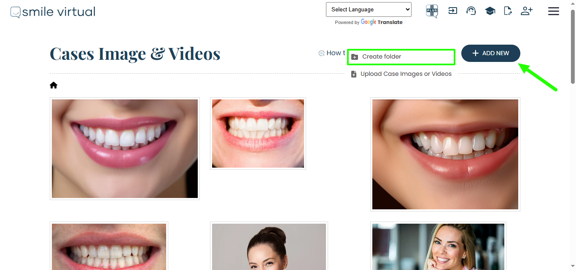Screen dimensions: 576x270
Task: Go to the home folder icon
Action: pyautogui.click(x=54, y=85)
